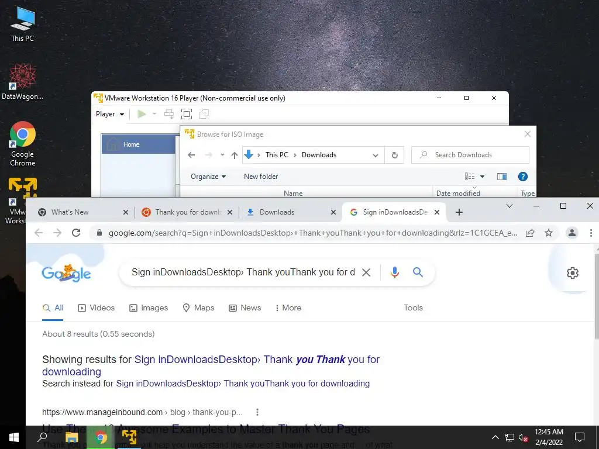Enter VMware full screen mode icon
Image resolution: width=599 pixels, height=449 pixels.
(187, 114)
